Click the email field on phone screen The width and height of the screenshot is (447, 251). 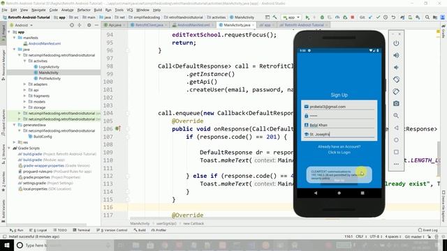coord(339,107)
